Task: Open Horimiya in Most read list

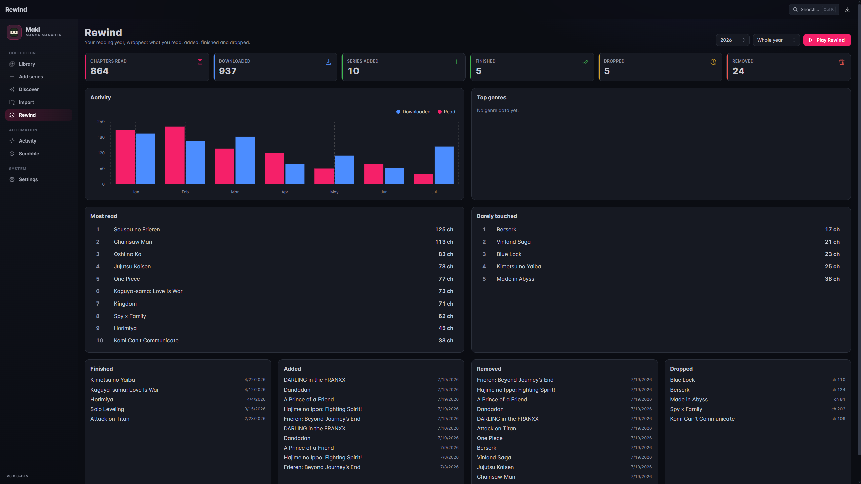Action: pyautogui.click(x=274, y=328)
